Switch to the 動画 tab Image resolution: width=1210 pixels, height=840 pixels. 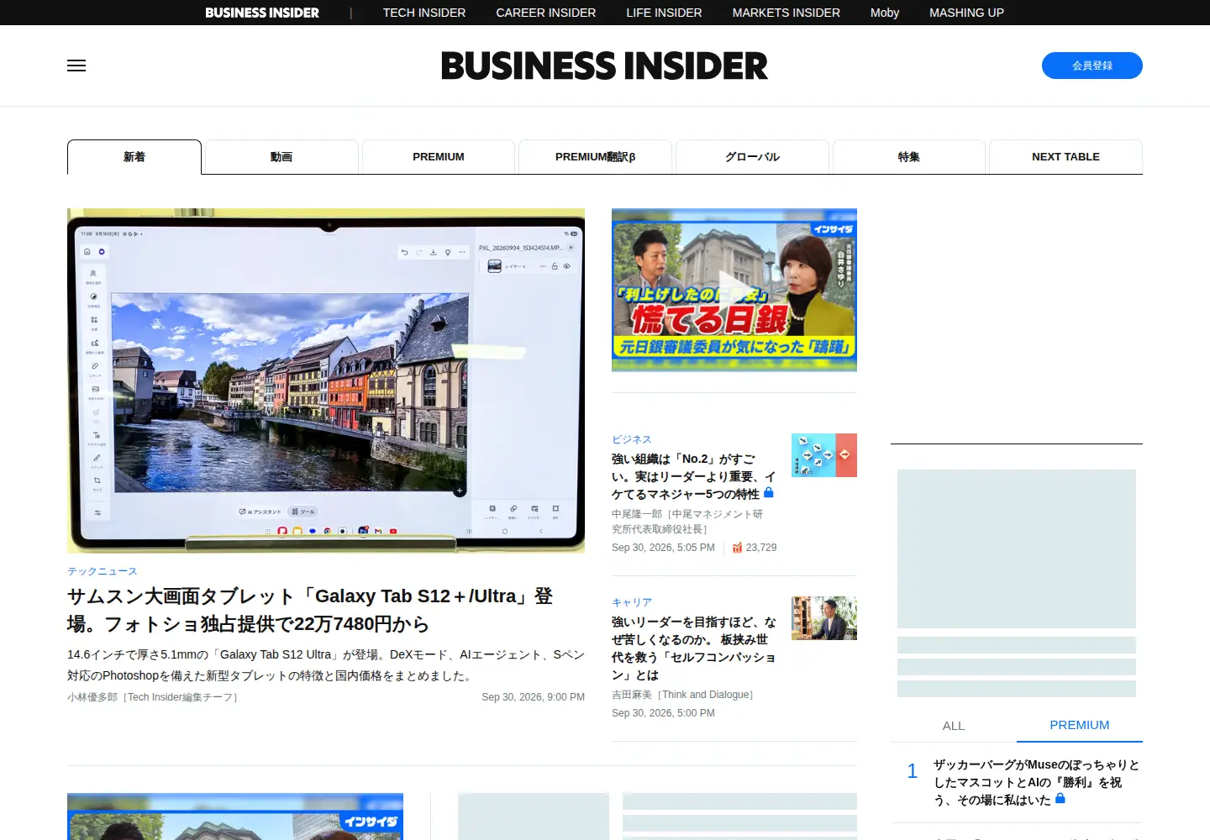[281, 157]
